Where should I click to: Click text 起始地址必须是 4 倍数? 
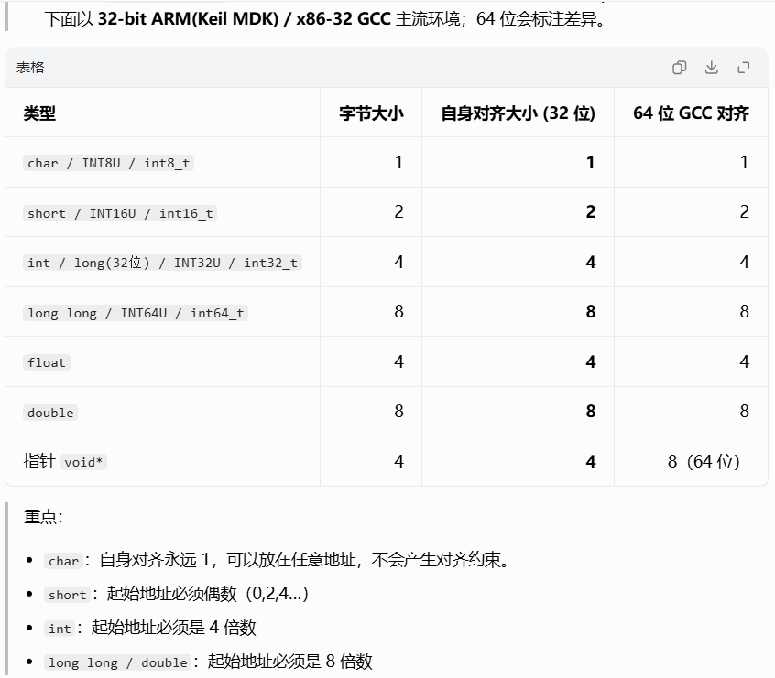point(173,628)
